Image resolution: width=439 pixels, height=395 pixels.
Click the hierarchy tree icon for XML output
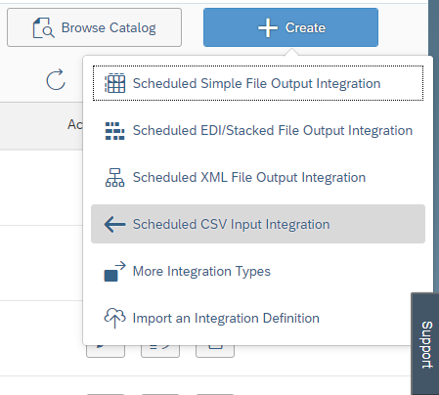tap(114, 178)
